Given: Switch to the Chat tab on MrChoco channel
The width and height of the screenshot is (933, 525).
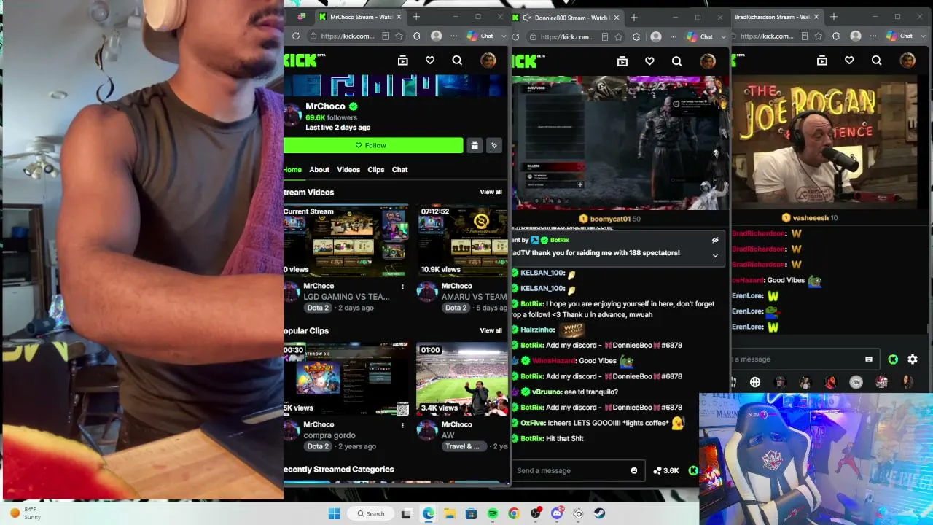Looking at the screenshot, I should (400, 169).
